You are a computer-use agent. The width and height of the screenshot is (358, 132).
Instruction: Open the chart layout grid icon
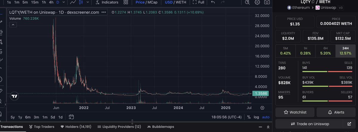tap(126, 2)
